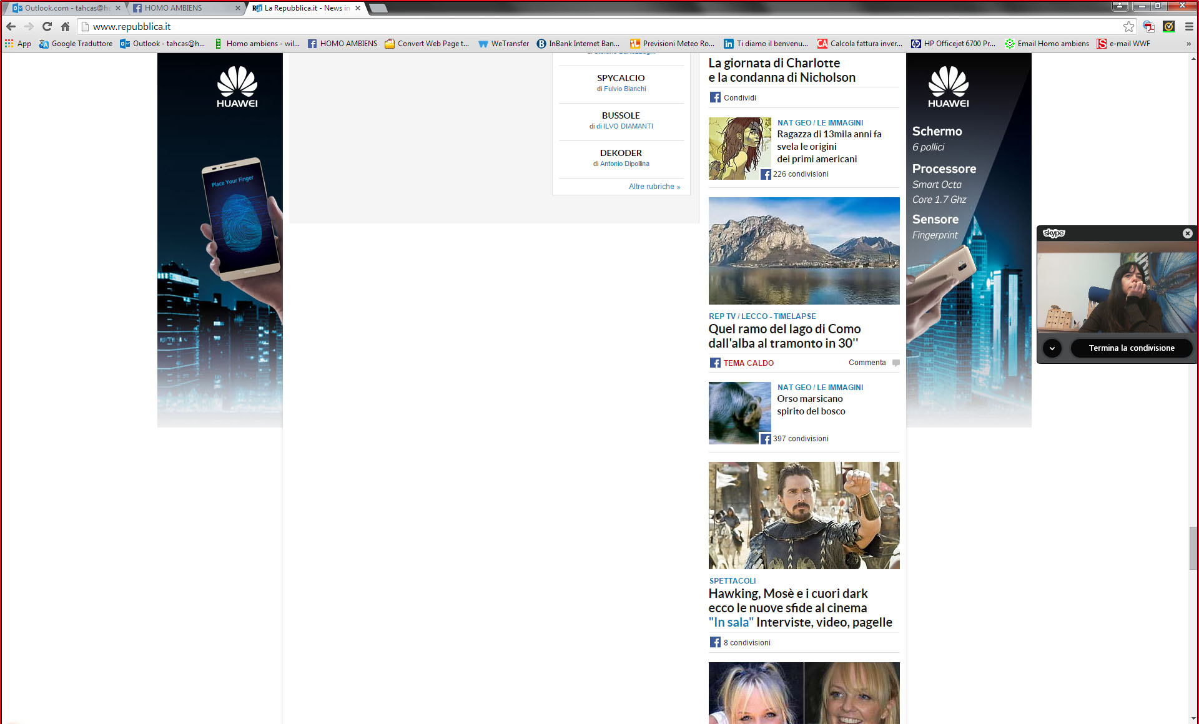
Task: Open the translate extension icon in toolbar
Action: (x=1149, y=26)
